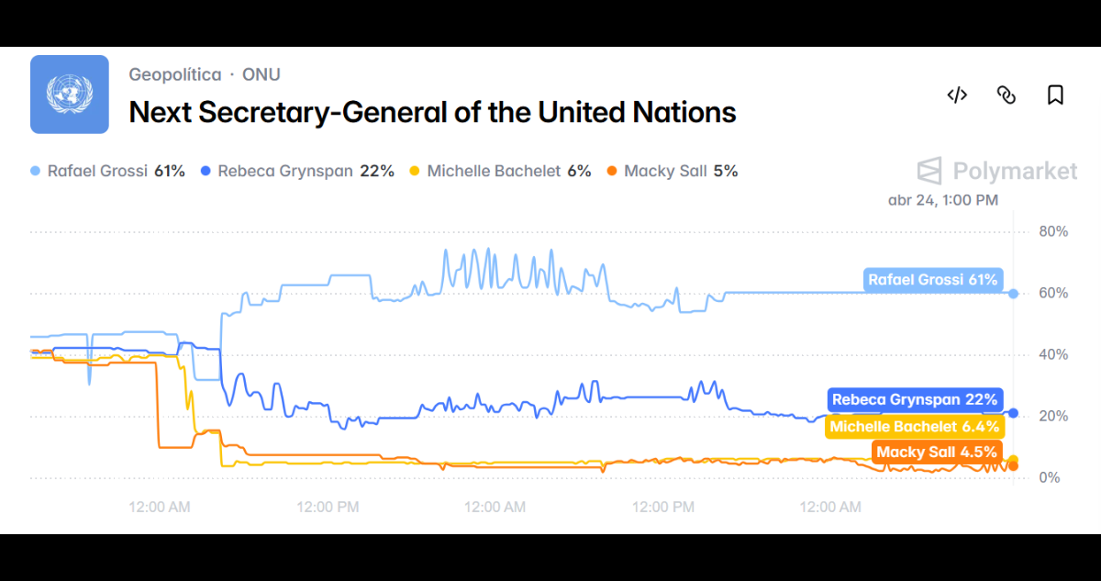The width and height of the screenshot is (1101, 581).
Task: Click the Rebeca Grynspan 22% chart badge
Action: pyautogui.click(x=915, y=399)
